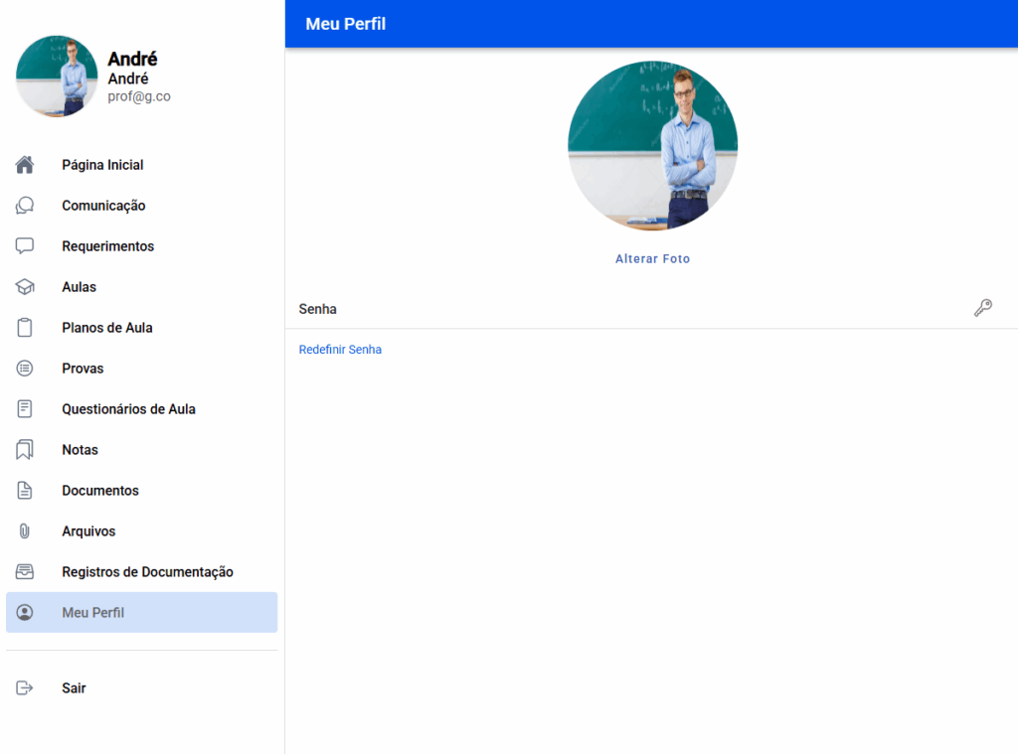Click the Requerimentos message icon
Image resolution: width=1018 pixels, height=754 pixels.
click(25, 246)
